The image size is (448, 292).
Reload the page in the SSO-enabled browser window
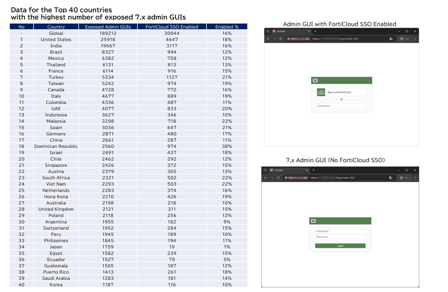pyautogui.click(x=281, y=39)
